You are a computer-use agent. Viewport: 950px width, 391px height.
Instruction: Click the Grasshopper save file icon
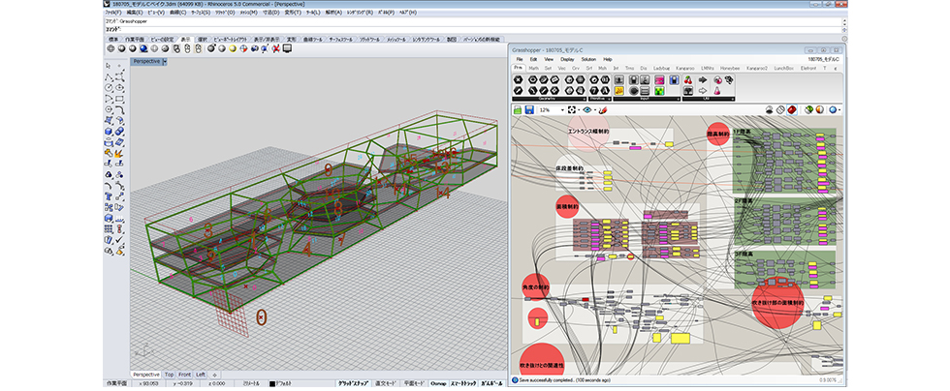click(x=529, y=110)
